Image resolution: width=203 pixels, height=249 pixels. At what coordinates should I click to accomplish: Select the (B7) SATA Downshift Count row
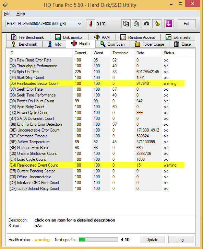point(96,118)
